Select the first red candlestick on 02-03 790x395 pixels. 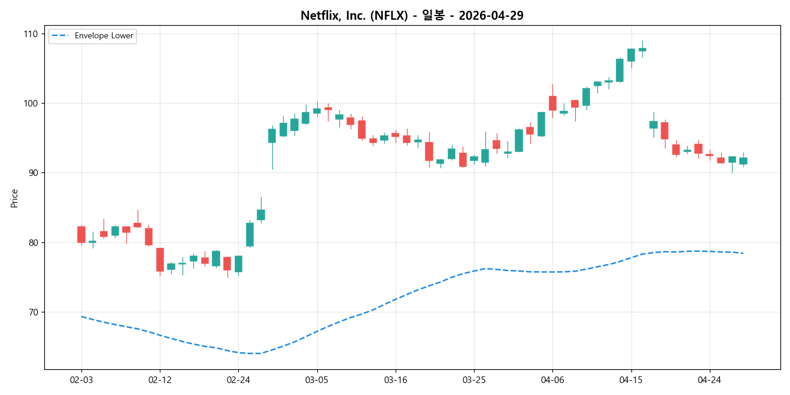[81, 235]
